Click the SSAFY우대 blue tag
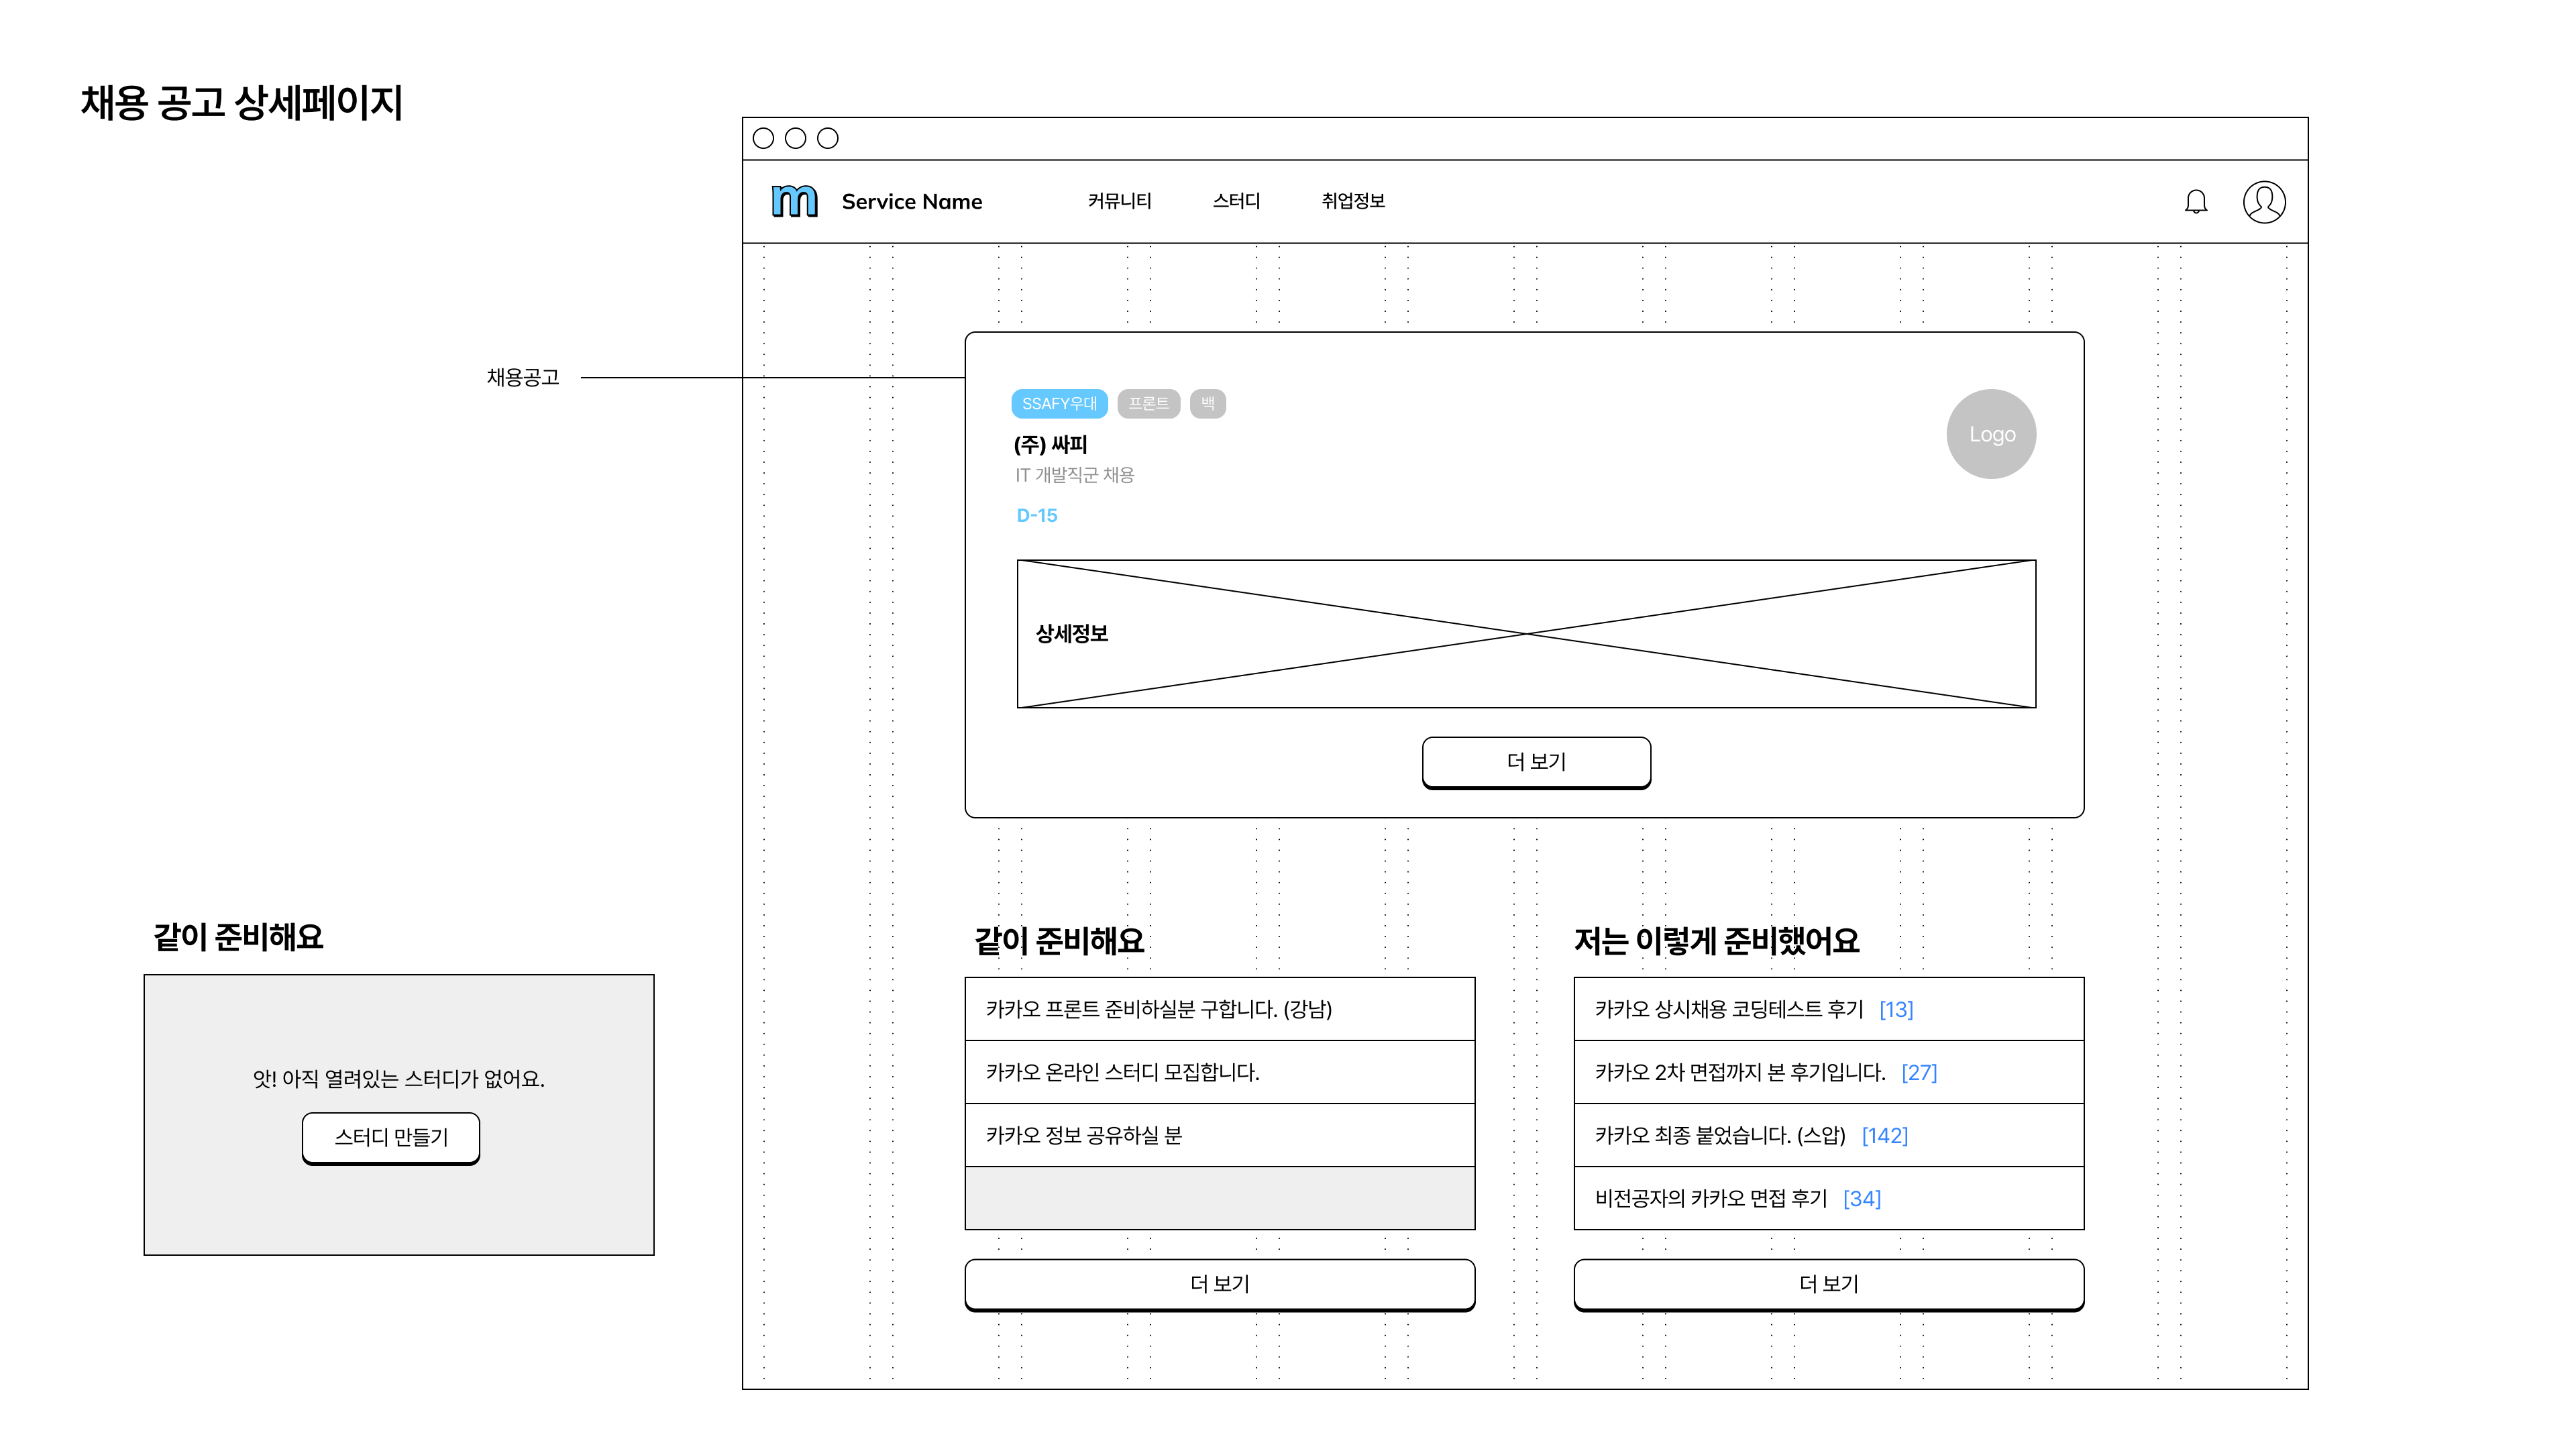The image size is (2576, 1449). [x=1059, y=404]
